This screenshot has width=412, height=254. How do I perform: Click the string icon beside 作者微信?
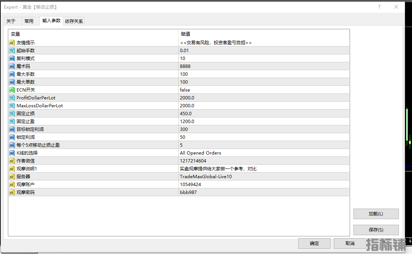point(12,161)
